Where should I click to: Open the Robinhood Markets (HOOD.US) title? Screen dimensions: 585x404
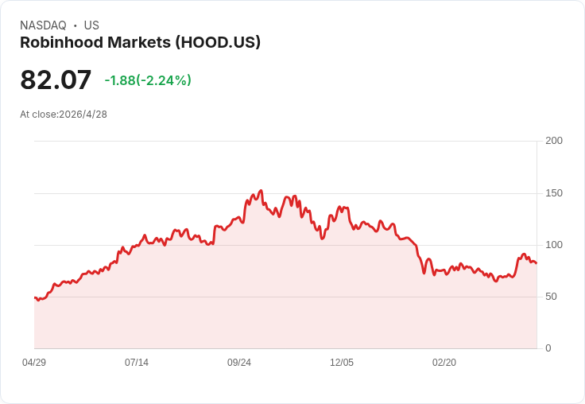140,43
